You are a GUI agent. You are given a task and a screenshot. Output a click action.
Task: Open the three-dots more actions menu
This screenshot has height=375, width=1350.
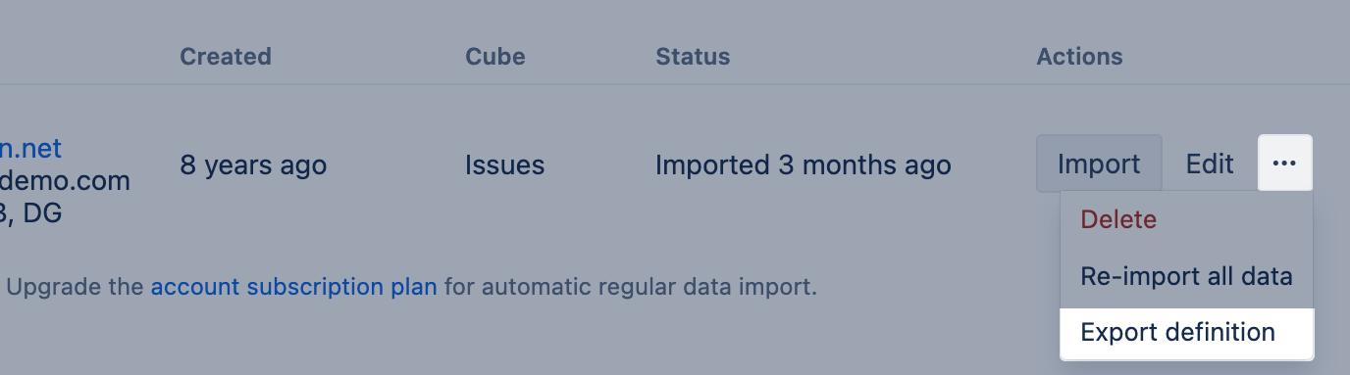[x=1284, y=164]
